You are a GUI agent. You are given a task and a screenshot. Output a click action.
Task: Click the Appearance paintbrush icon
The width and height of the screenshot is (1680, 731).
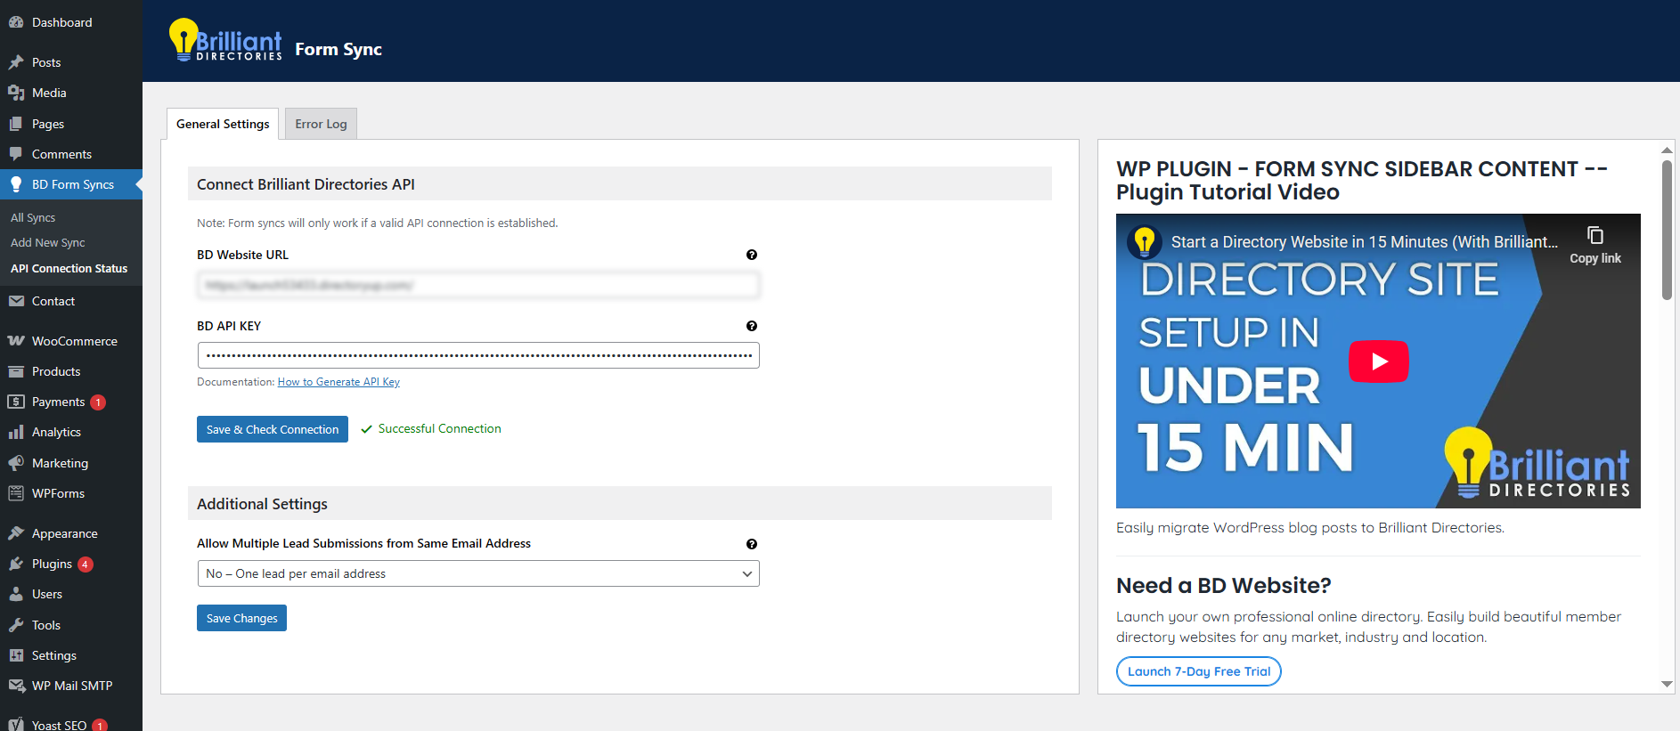coord(16,533)
